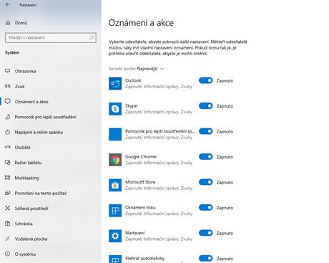Click the Promítání na tento počítač icon

point(8,193)
